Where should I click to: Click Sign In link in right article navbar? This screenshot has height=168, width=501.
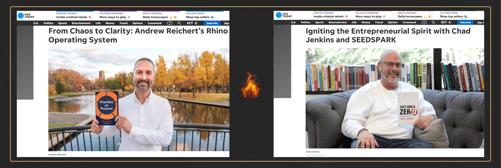481,22
